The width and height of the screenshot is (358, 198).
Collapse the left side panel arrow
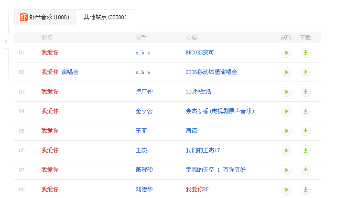pos(6,41)
